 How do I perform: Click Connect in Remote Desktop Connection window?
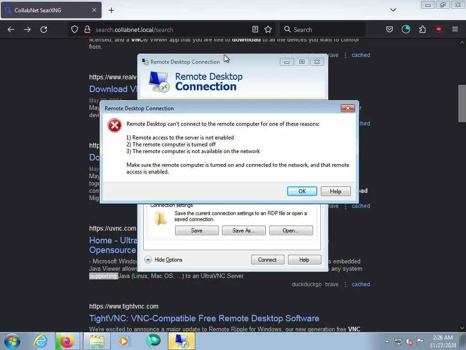[x=268, y=259]
